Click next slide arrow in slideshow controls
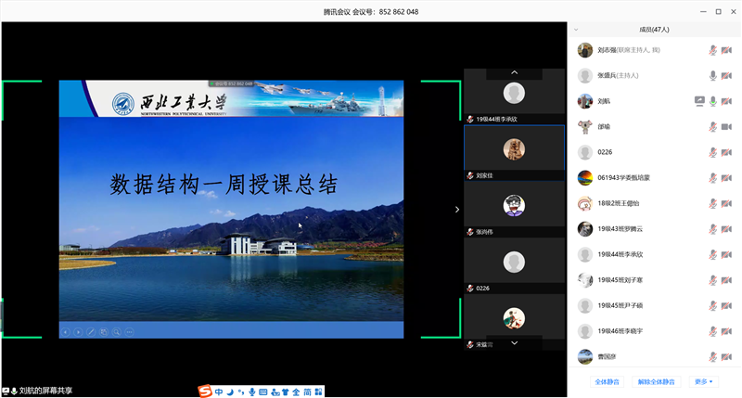742x398 pixels. pos(79,332)
